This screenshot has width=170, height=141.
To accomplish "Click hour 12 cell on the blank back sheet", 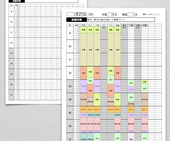I will [11, 43].
